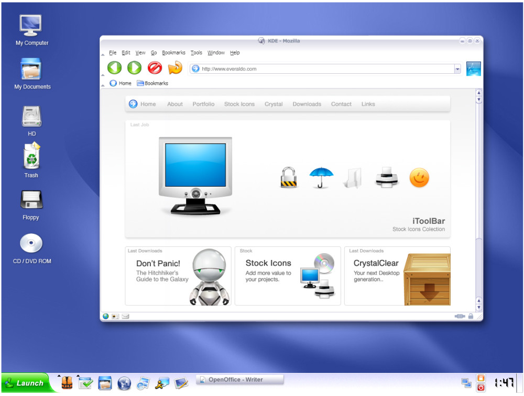Open the life jacket help icon in the taskbar
This screenshot has width=524, height=396.
67,382
